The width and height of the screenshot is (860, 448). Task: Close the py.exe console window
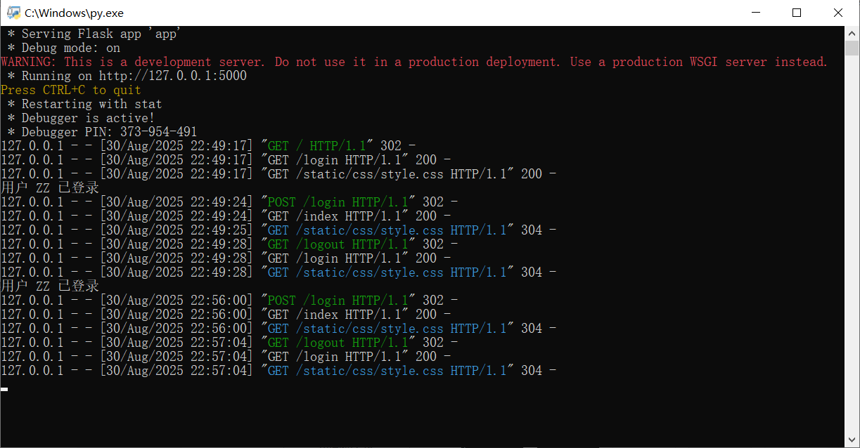(838, 13)
